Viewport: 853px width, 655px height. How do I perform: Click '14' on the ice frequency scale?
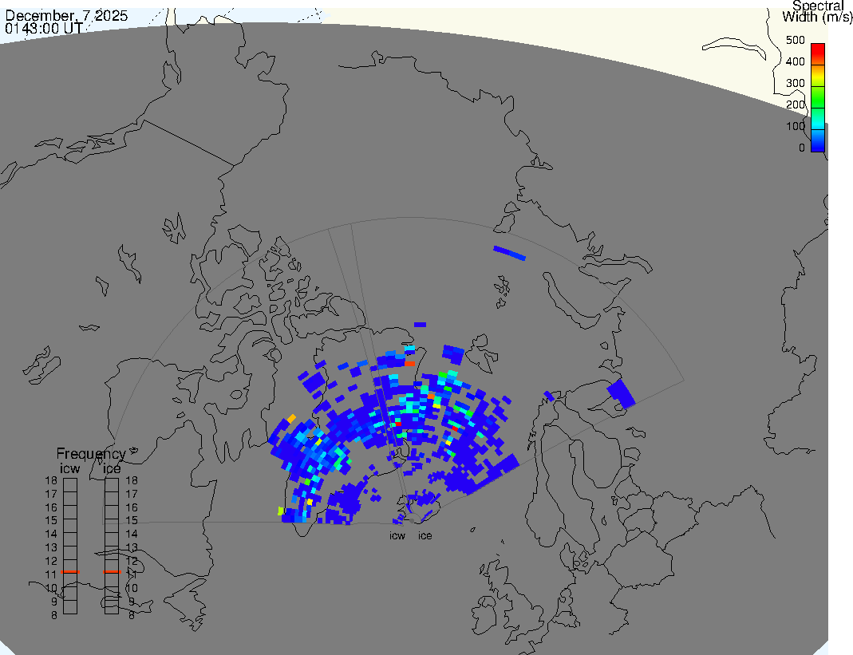(x=132, y=535)
